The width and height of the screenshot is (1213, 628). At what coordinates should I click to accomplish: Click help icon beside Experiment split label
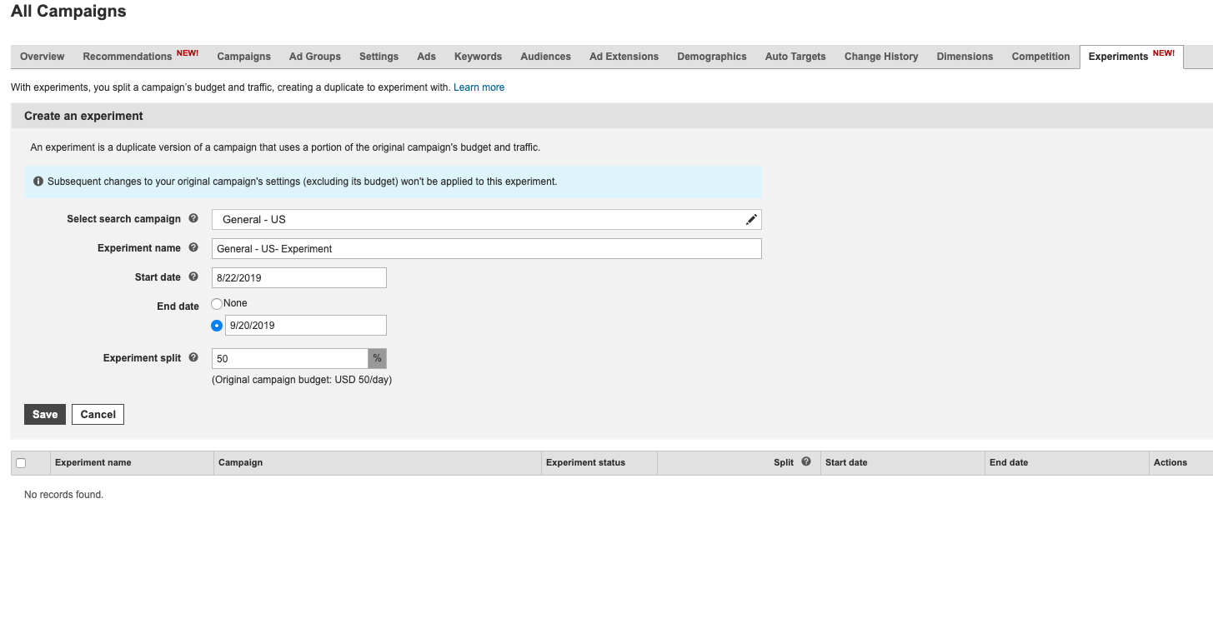pyautogui.click(x=193, y=357)
